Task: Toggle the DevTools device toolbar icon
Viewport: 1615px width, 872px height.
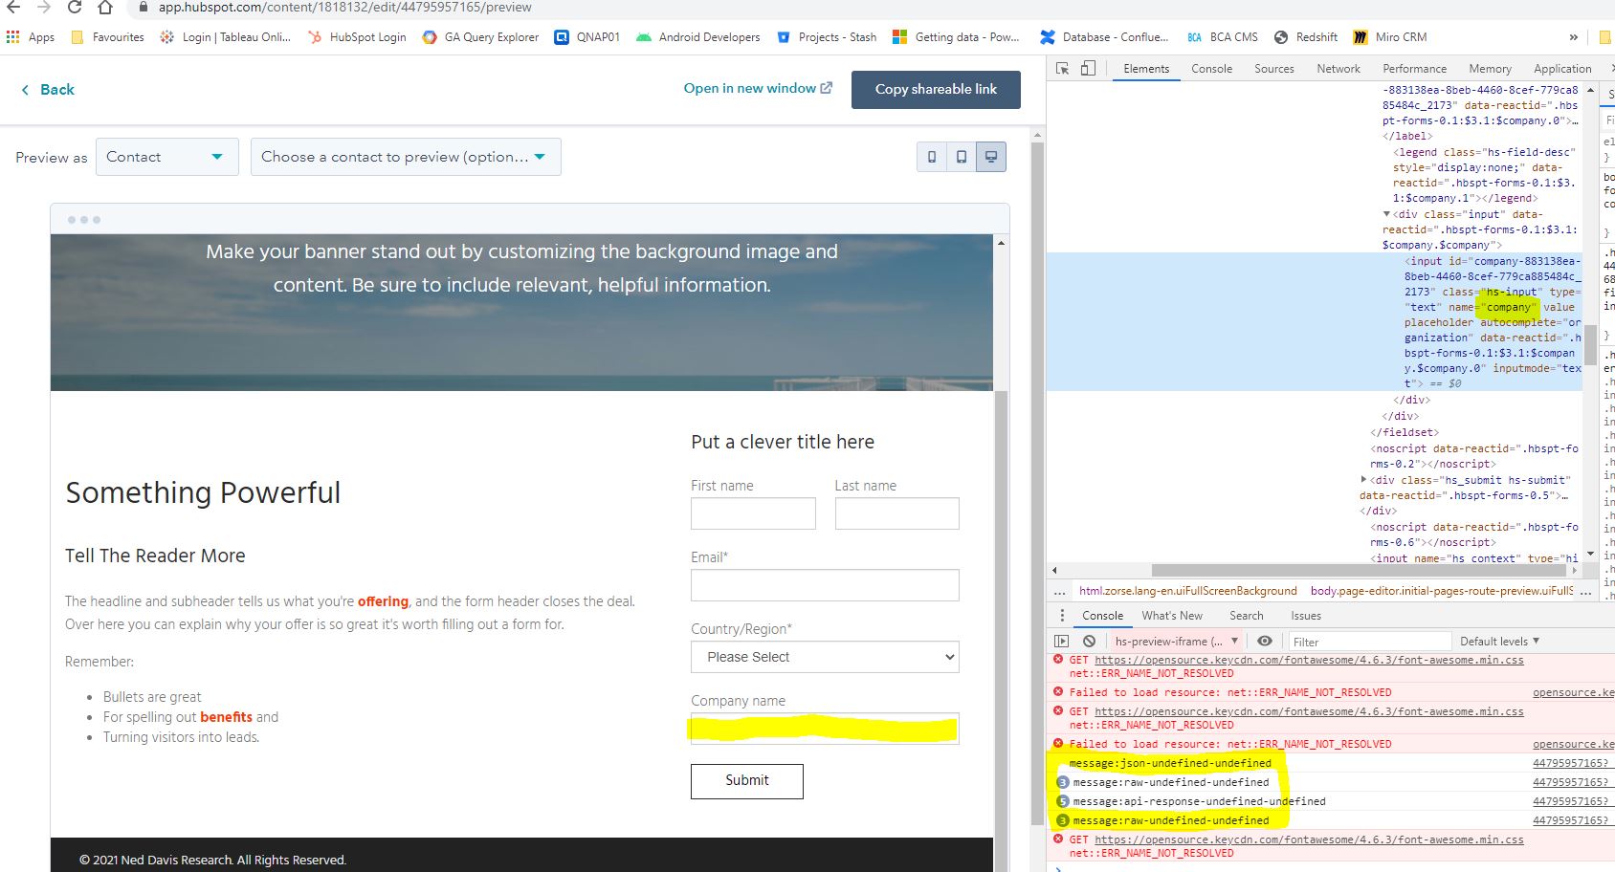Action: [1088, 69]
